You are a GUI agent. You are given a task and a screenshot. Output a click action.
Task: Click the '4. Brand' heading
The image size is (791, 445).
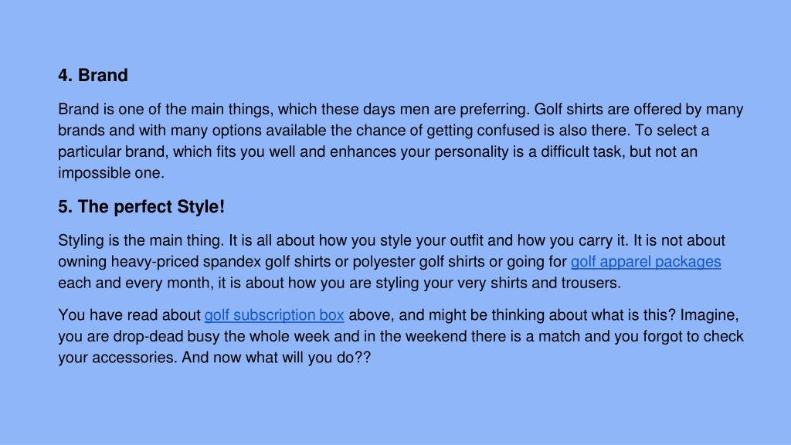tap(93, 75)
